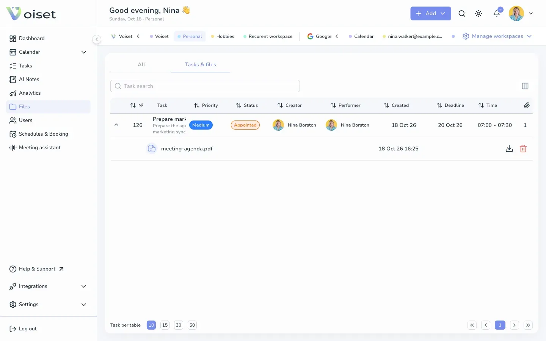Expand the profile menu chevron
Viewport: 546px width, 341px height.
[531, 14]
